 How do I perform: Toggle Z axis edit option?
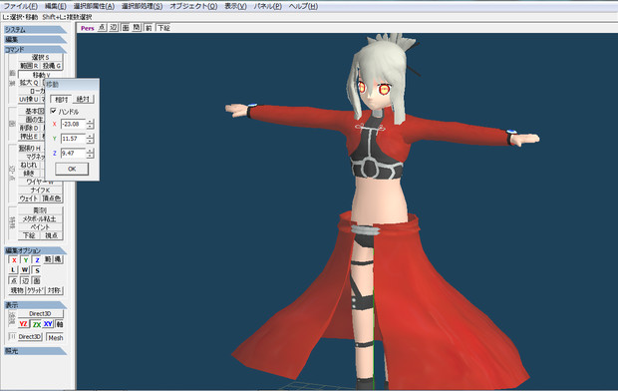tap(37, 260)
